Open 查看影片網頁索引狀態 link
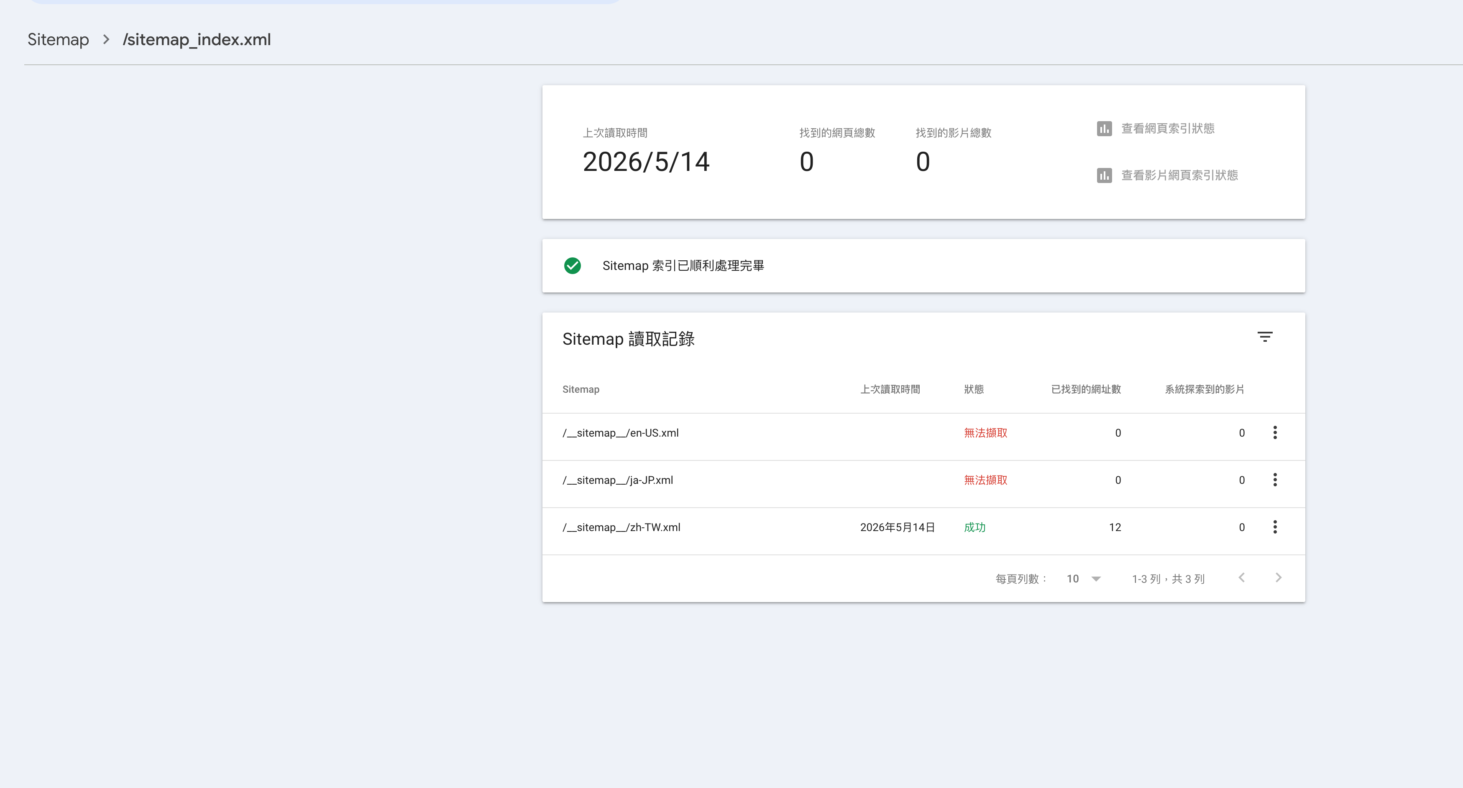The image size is (1463, 788). click(1179, 175)
